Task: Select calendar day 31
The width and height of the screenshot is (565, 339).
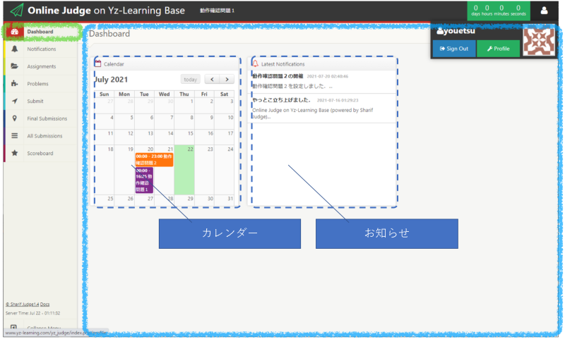Action: (x=224, y=200)
